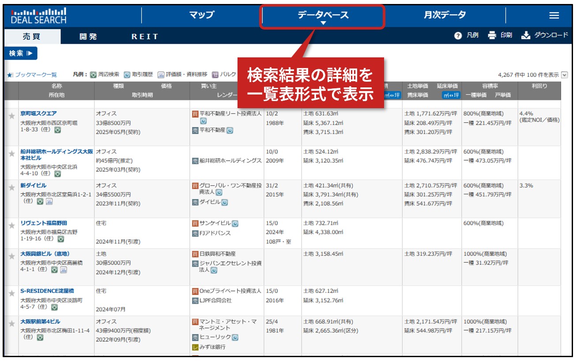Click the bookmark list star icon
Screen dimensions: 577x362
pos(10,75)
